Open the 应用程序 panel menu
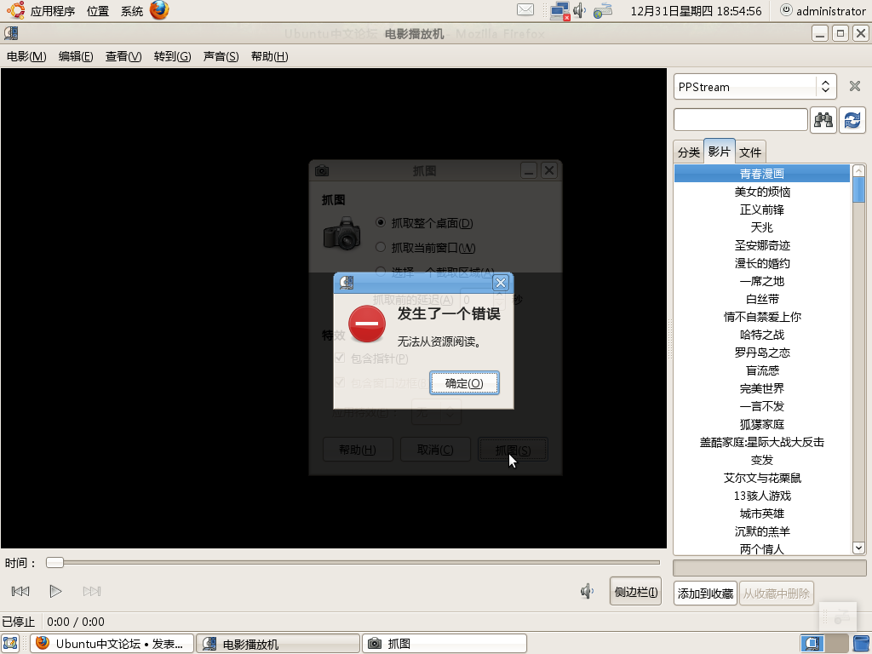The width and height of the screenshot is (872, 654). (x=52, y=11)
